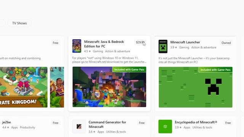The width and height of the screenshot is (244, 137).
Task: Open the je2be app title
Action: 6,122
